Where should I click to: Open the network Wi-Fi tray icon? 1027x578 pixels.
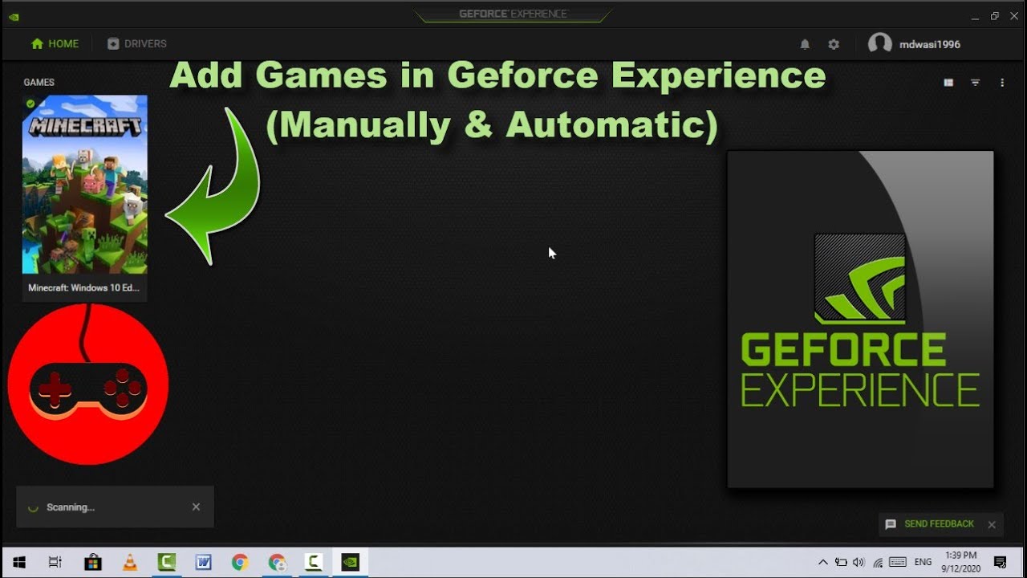coord(878,562)
